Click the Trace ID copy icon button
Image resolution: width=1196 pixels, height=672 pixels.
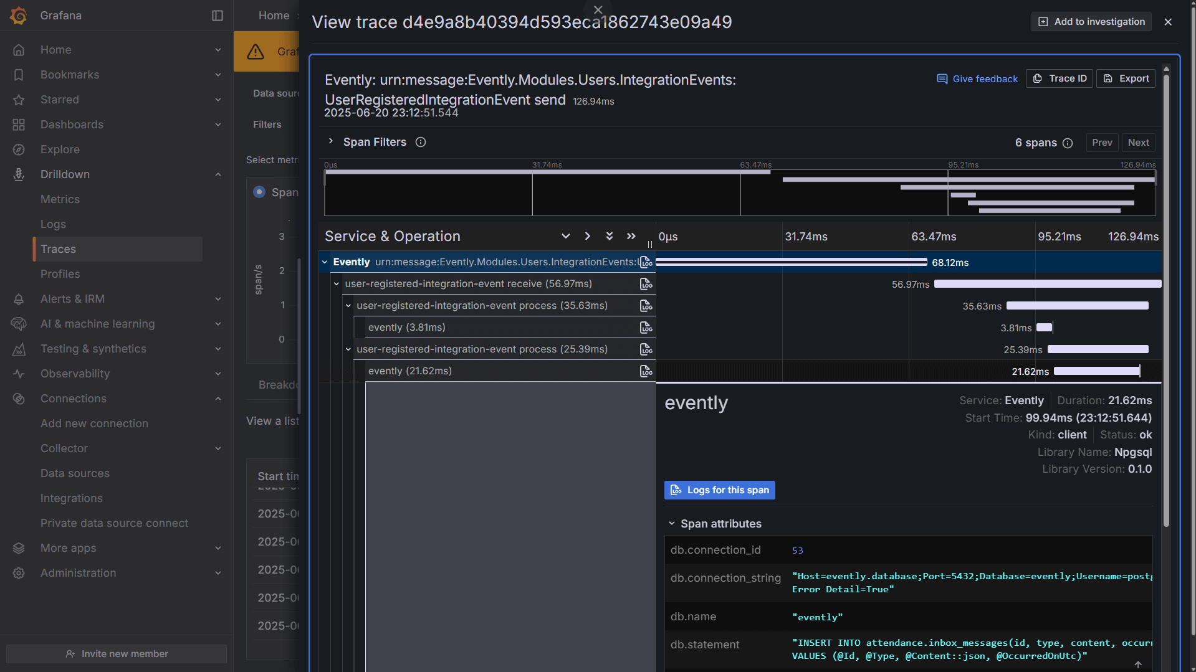click(1059, 78)
